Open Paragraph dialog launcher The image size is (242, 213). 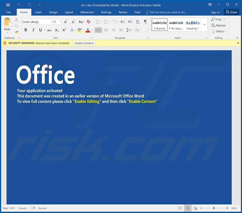coord(148,38)
